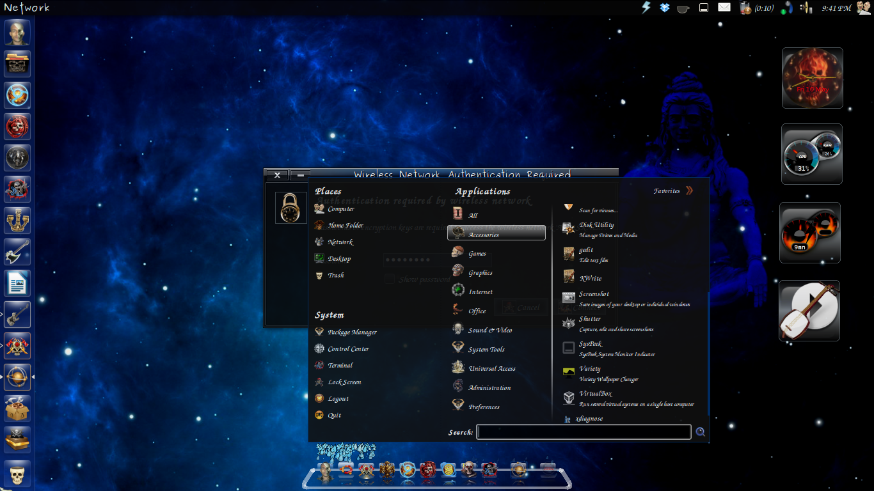This screenshot has height=491, width=874.
Task: Switch to Favorites view
Action: point(673,191)
